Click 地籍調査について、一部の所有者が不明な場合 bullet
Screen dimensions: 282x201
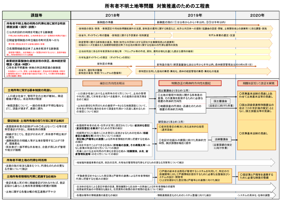point(35,107)
